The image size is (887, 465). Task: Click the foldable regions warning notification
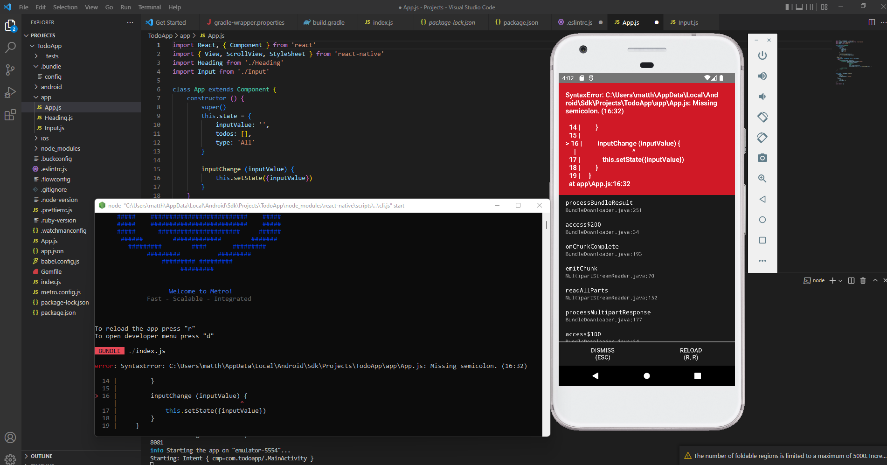[783, 456]
